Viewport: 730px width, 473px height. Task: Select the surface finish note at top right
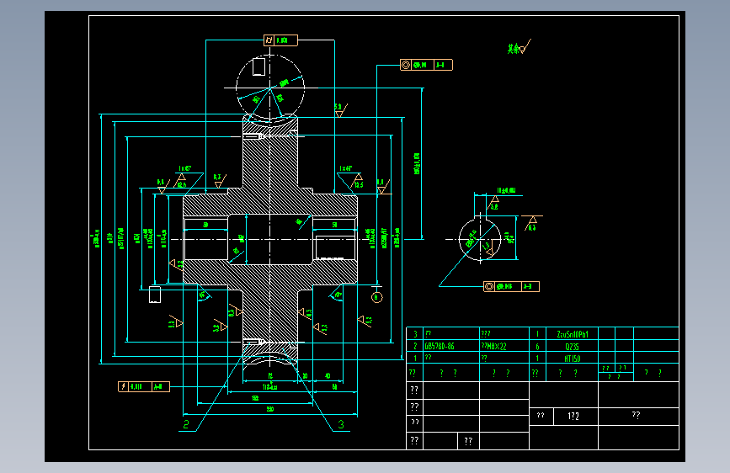click(x=519, y=47)
